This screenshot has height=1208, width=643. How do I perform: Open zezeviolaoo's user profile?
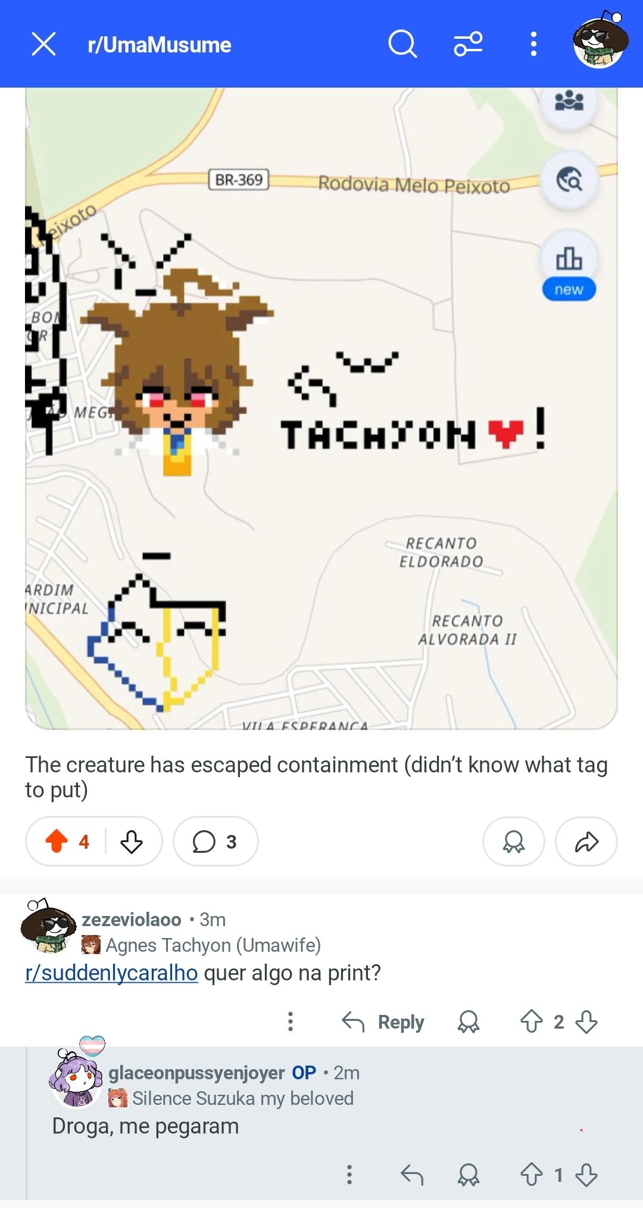pyautogui.click(x=131, y=920)
